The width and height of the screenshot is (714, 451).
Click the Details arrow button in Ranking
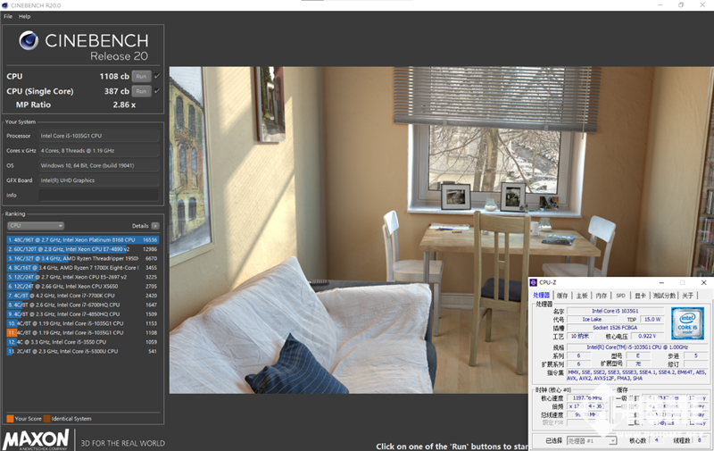155,226
